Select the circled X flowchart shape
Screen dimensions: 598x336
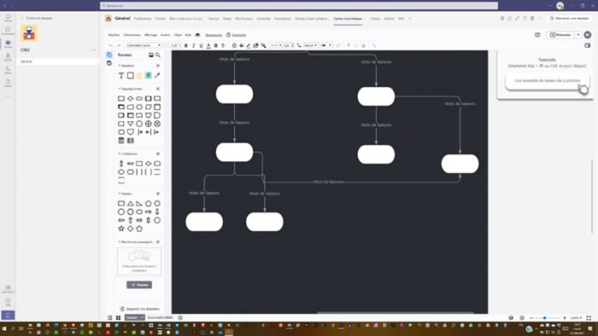point(157,124)
